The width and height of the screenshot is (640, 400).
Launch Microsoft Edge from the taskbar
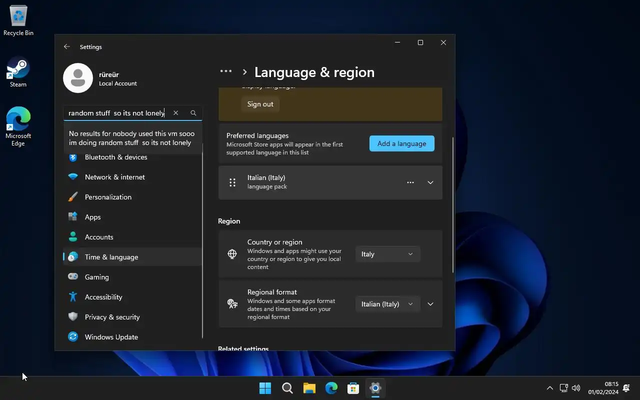[x=331, y=388]
